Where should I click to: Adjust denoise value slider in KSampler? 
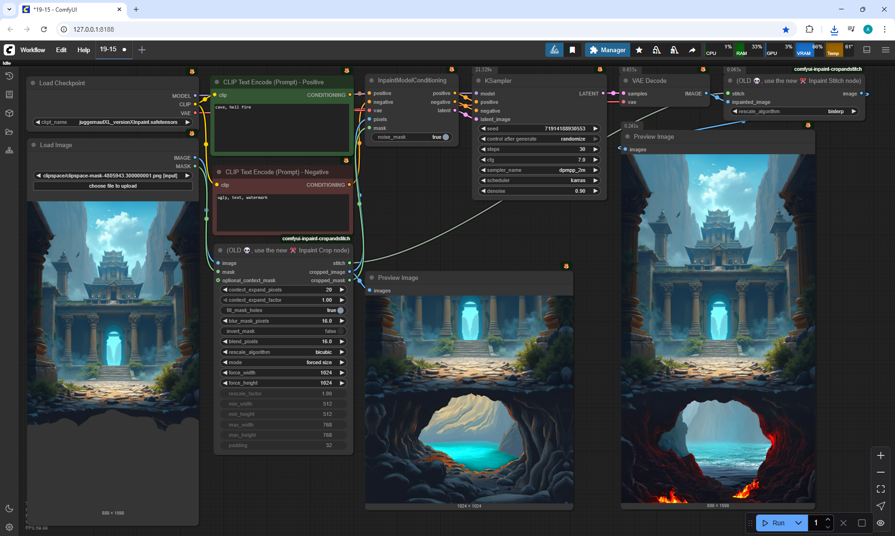point(539,191)
